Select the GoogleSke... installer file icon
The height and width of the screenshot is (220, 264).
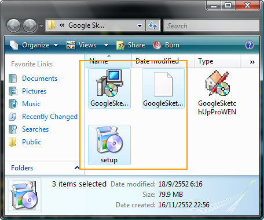(x=109, y=83)
